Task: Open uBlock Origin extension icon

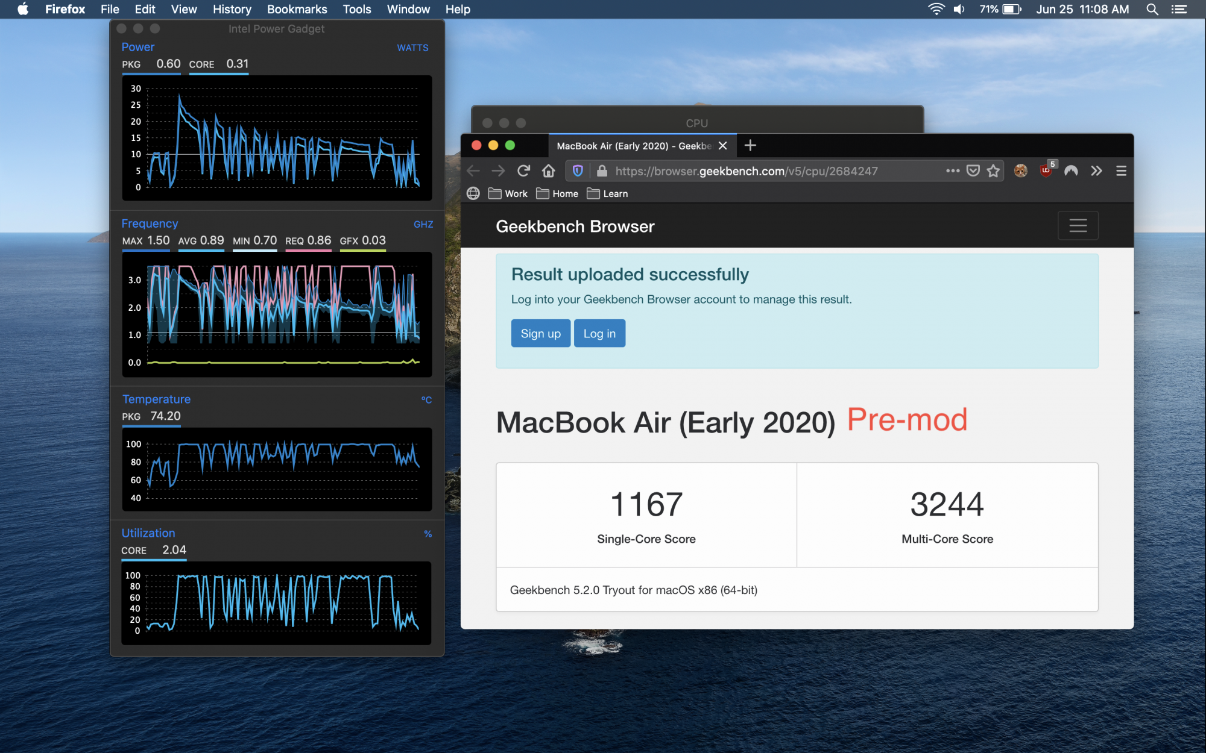Action: coord(1046,171)
